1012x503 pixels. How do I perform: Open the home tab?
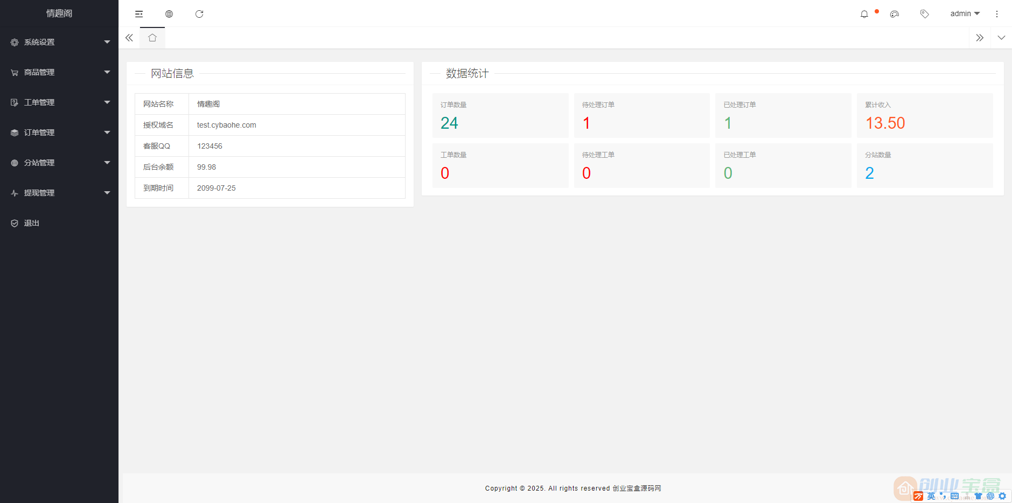click(152, 38)
